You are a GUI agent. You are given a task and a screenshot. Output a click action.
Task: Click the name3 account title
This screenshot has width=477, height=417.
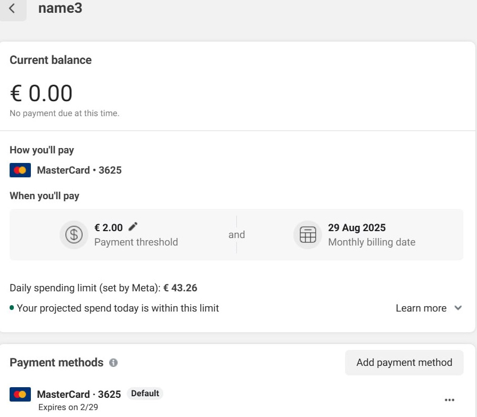point(60,9)
